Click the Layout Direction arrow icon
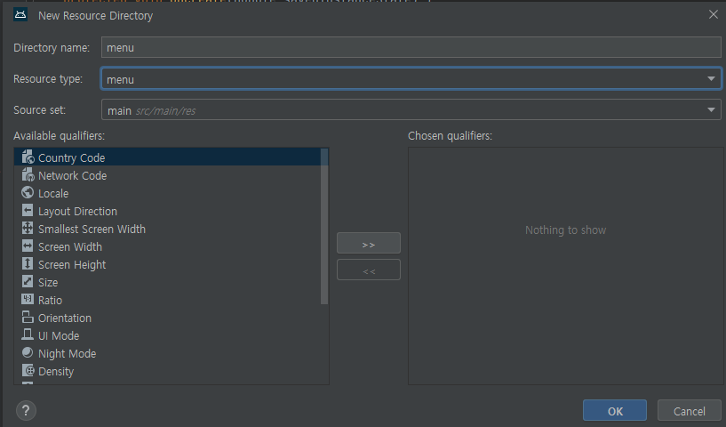Viewport: 726px width, 427px height. pyautogui.click(x=28, y=211)
